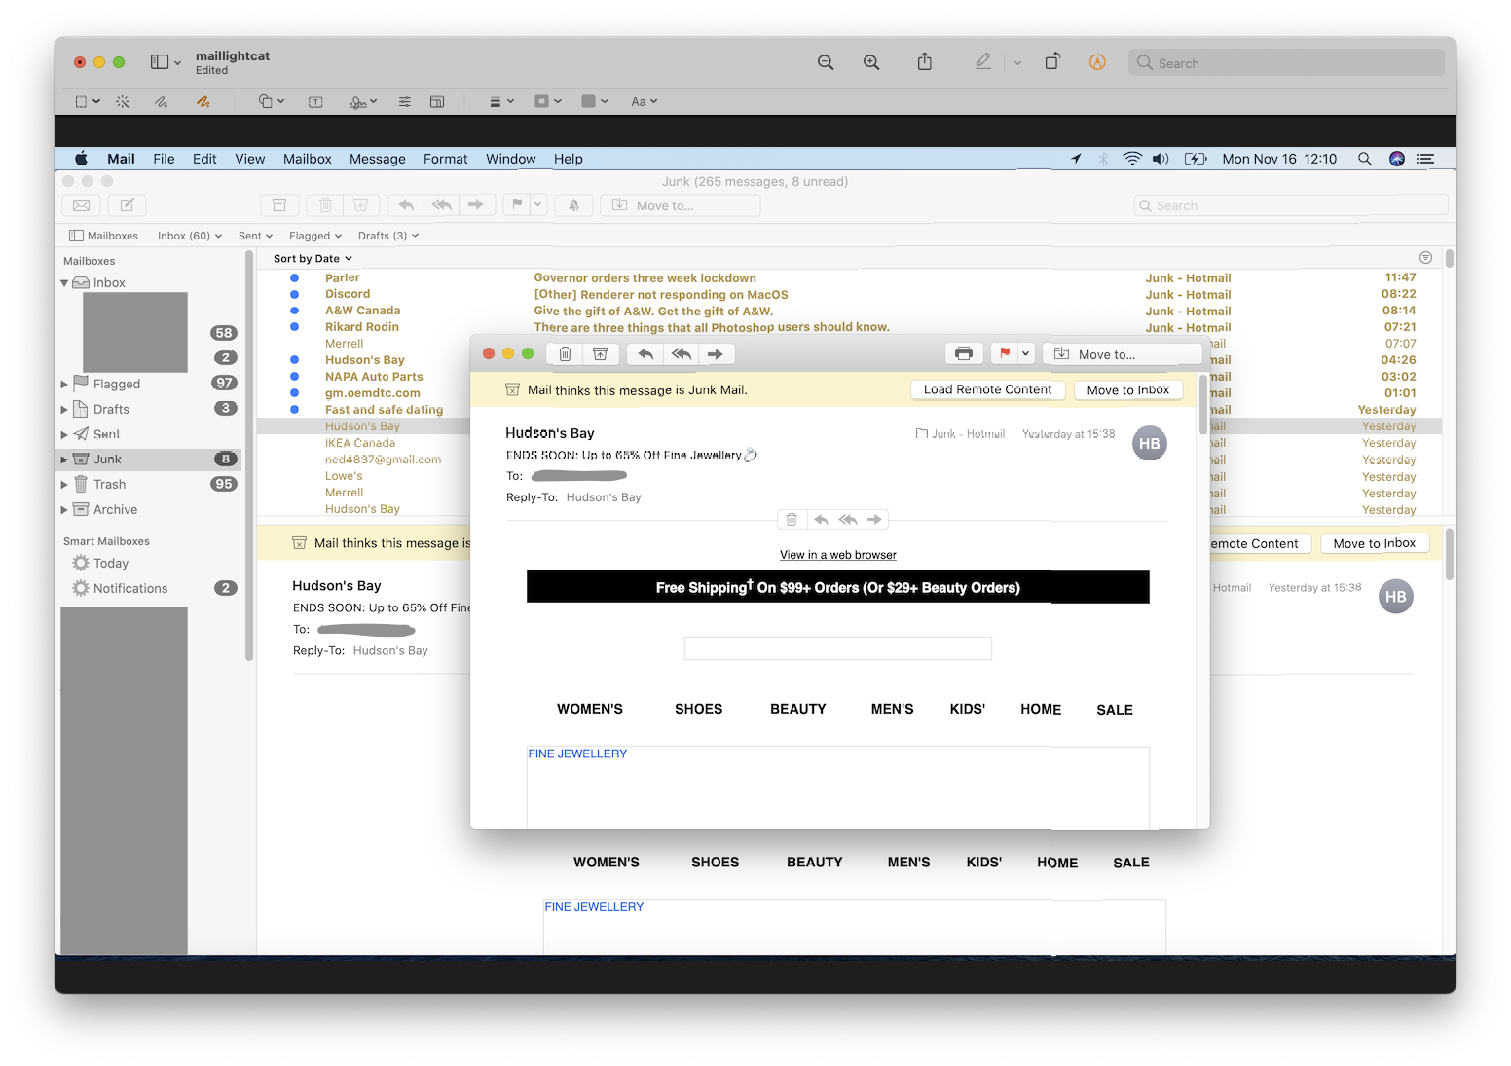1511x1066 pixels.
Task: Open the Fill Color swatch menu
Action: coord(595,101)
